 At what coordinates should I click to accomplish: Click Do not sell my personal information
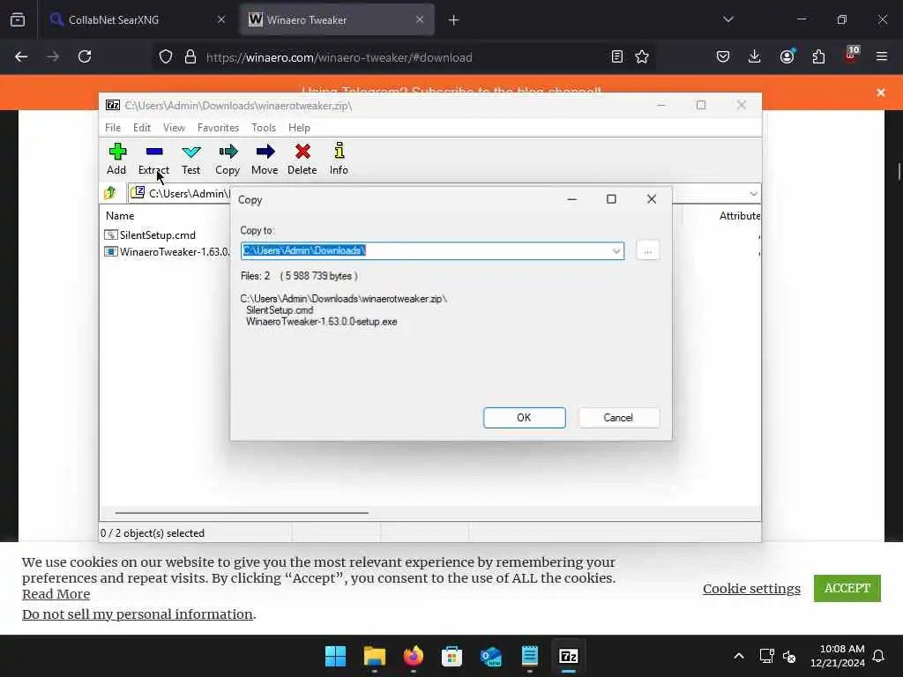pyautogui.click(x=137, y=614)
